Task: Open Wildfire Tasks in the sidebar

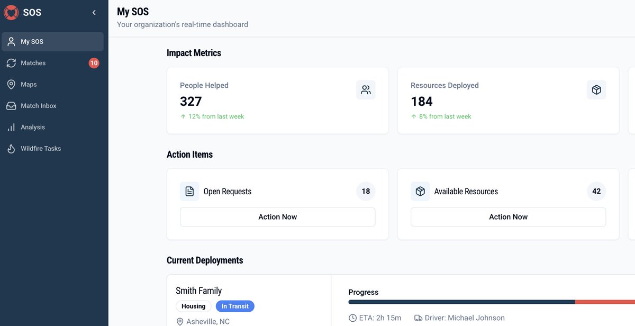Action: click(x=52, y=149)
